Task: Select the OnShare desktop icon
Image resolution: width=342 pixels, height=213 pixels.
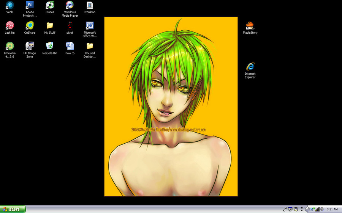Action: coord(30,28)
